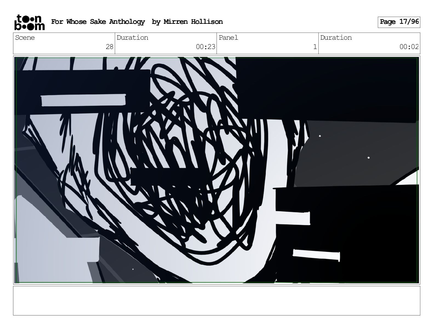Click the storyboard panel drawing
This screenshot has width=434, height=335.
click(x=216, y=170)
